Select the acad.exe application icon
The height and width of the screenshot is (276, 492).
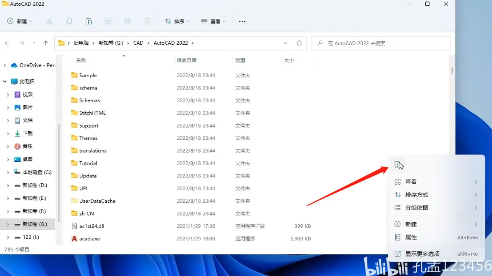pyautogui.click(x=74, y=238)
